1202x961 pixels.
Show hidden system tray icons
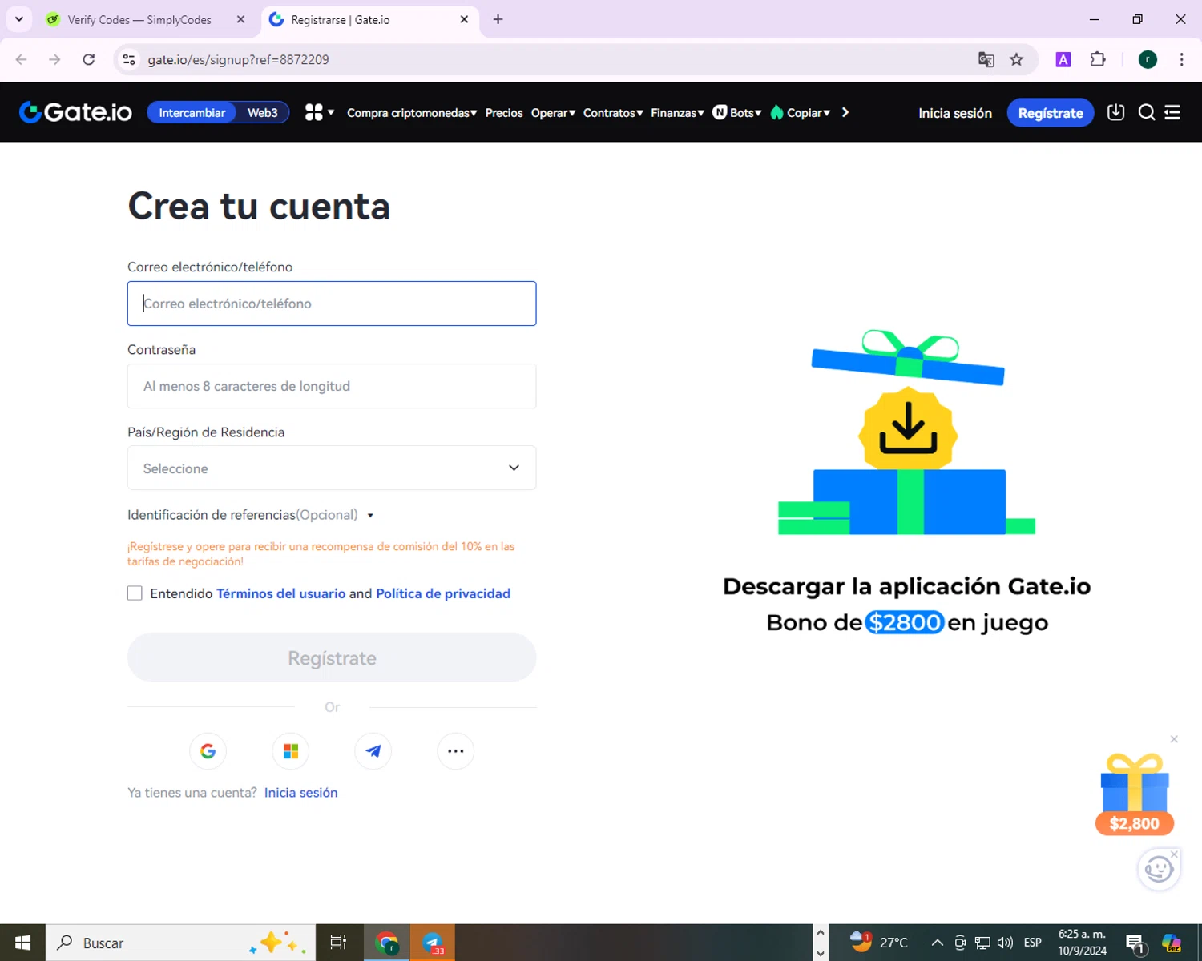tap(937, 943)
